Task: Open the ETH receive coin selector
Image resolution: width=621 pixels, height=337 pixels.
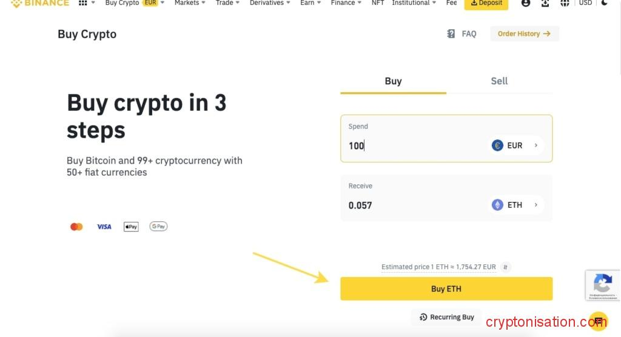Action: pos(515,205)
